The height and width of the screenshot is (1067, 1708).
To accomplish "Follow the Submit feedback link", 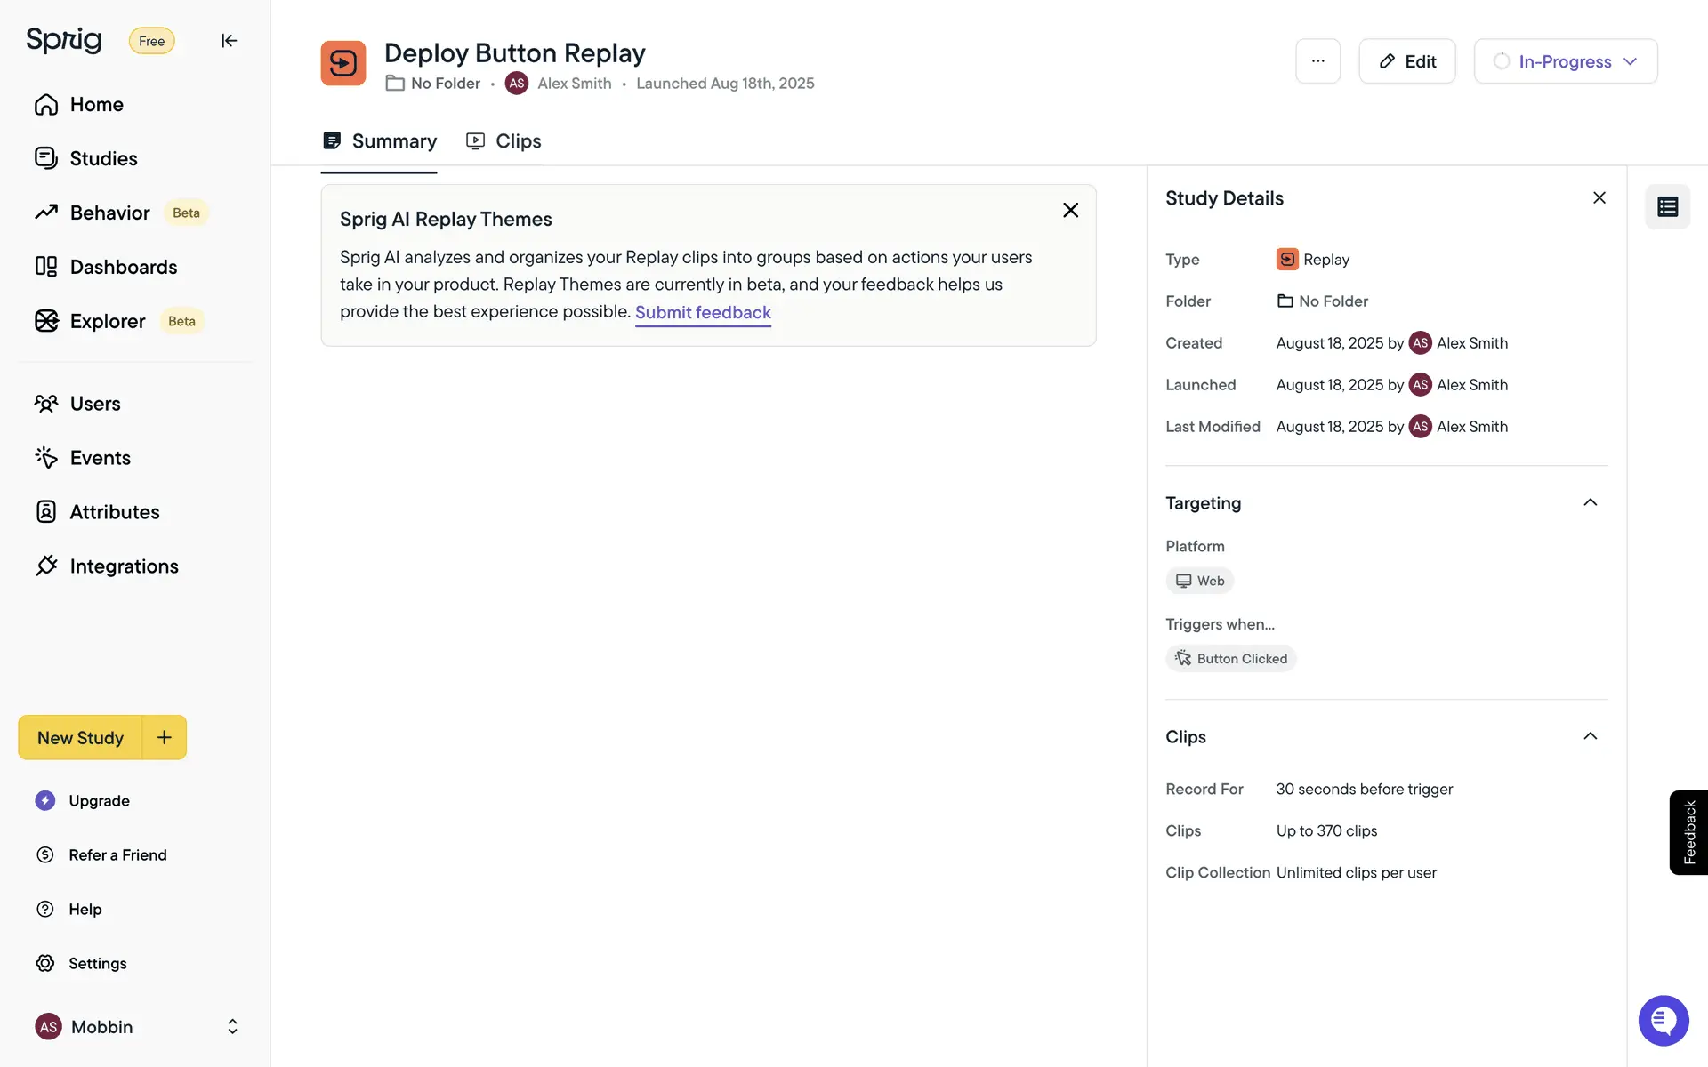I will [702, 312].
